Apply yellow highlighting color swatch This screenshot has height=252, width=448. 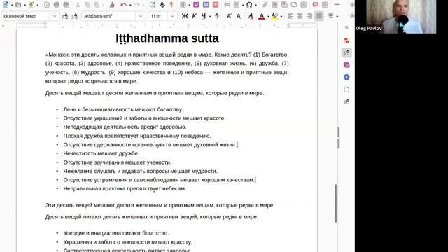tap(275, 16)
